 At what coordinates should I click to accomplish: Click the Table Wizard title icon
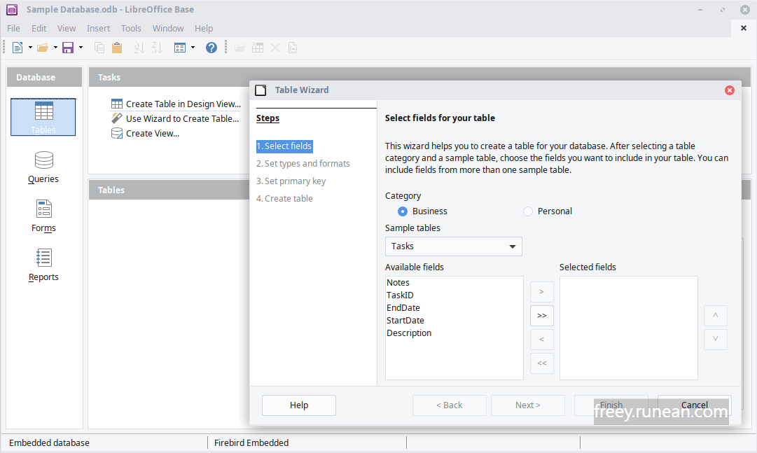click(261, 90)
